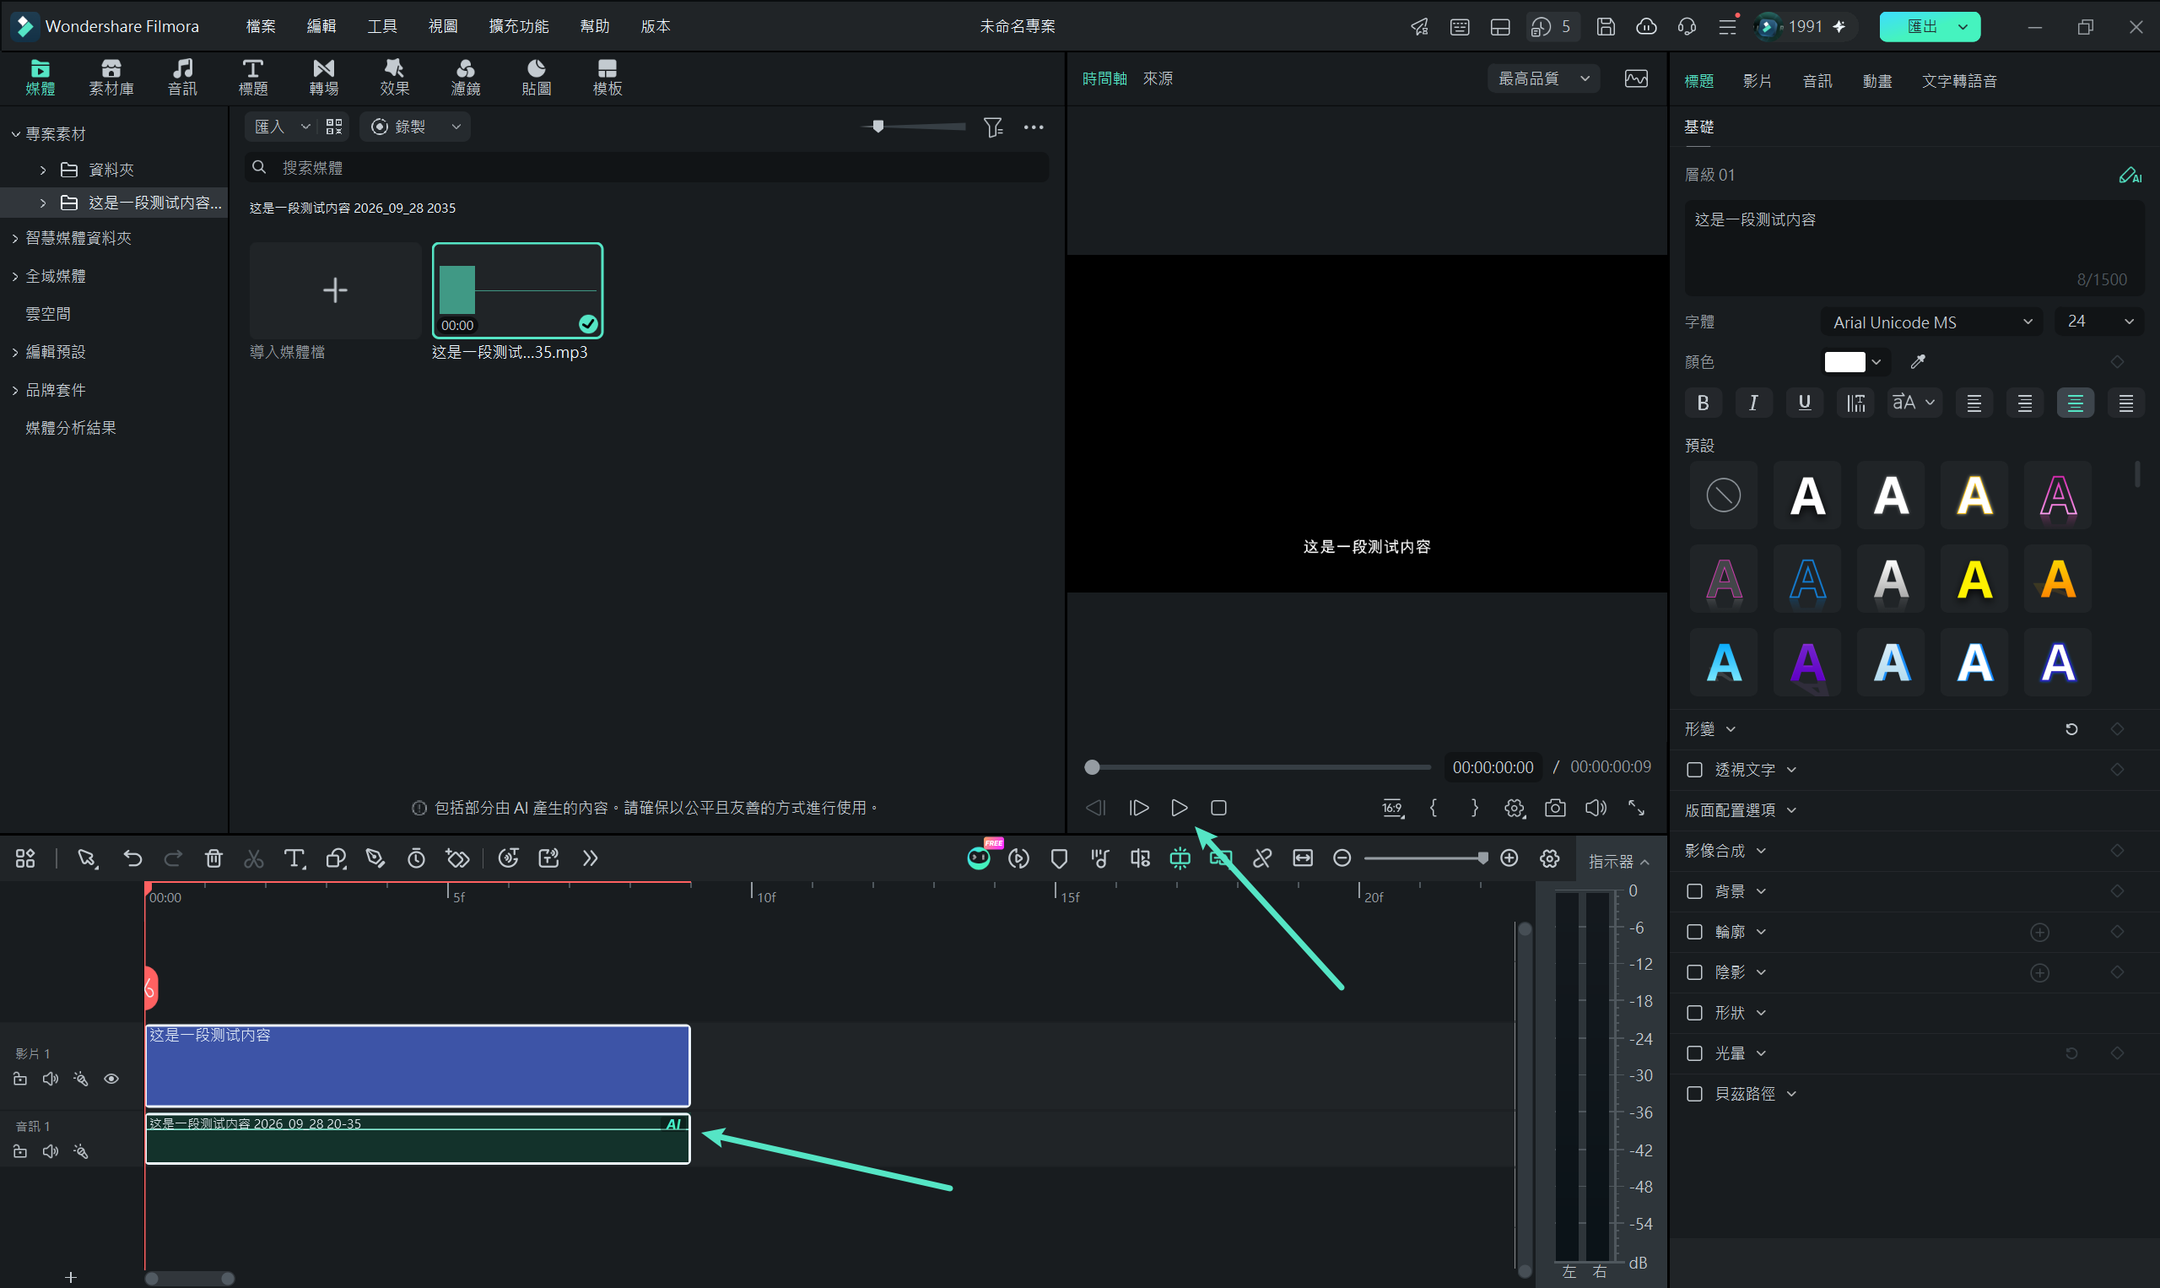
Task: Enable the 輪廓 outline checkbox
Action: point(1694,932)
